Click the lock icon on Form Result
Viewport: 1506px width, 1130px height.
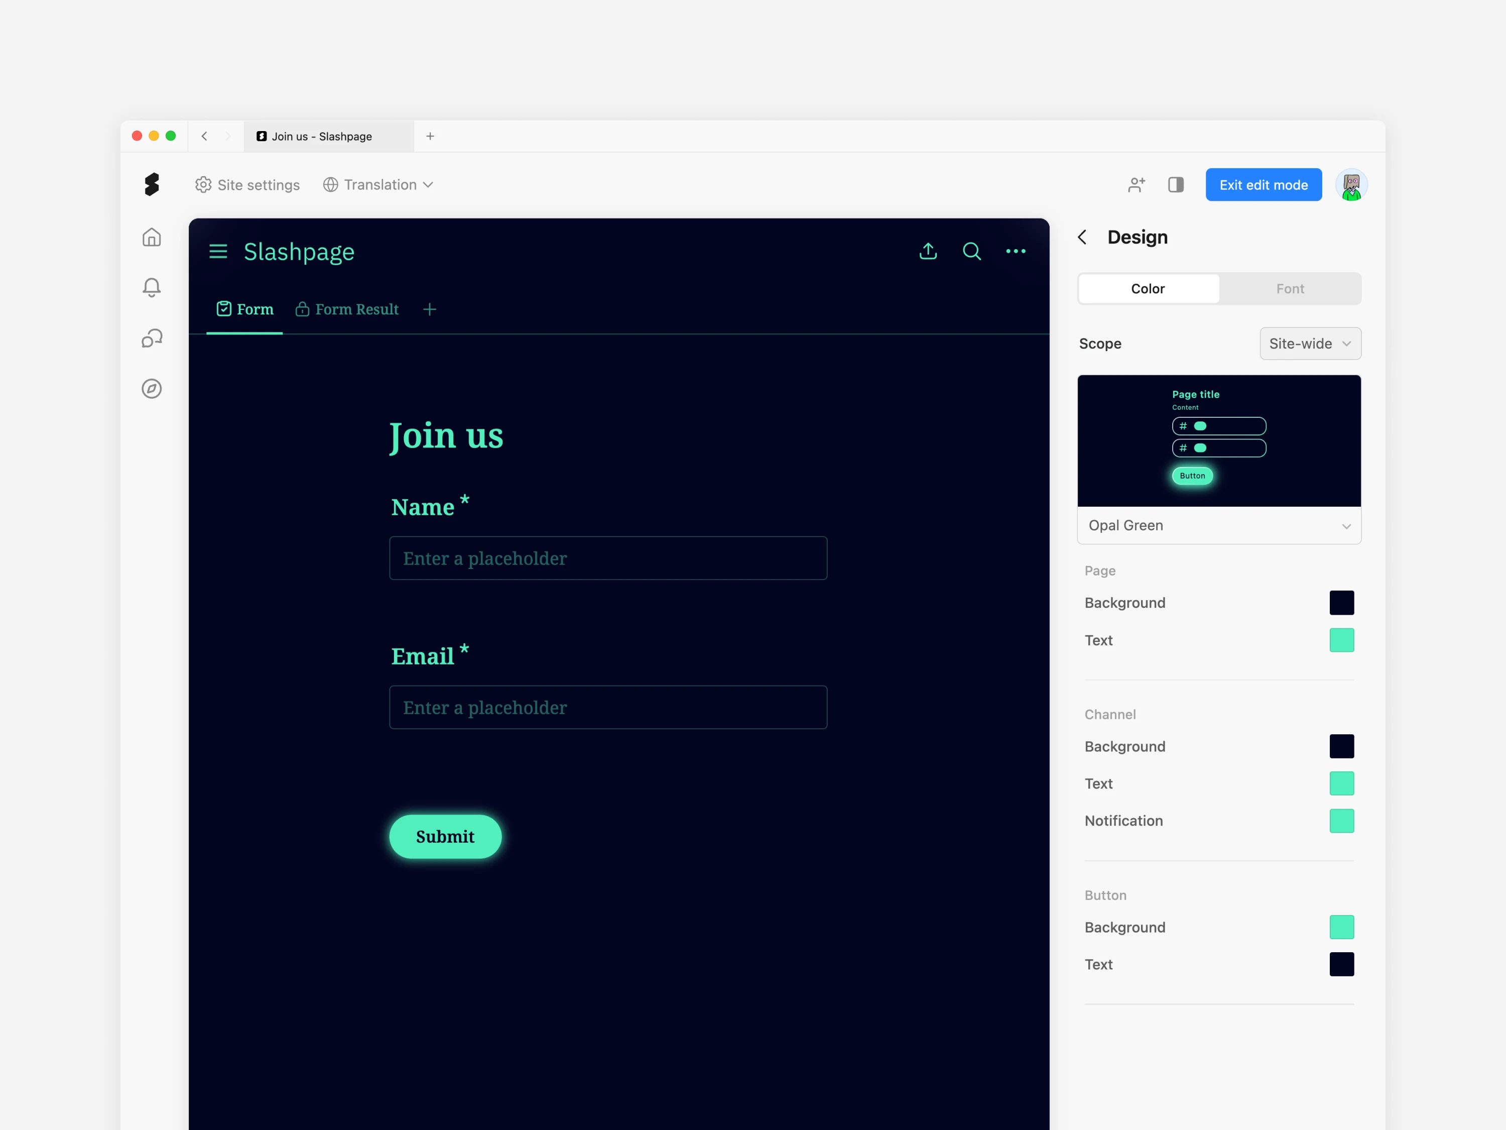point(302,309)
